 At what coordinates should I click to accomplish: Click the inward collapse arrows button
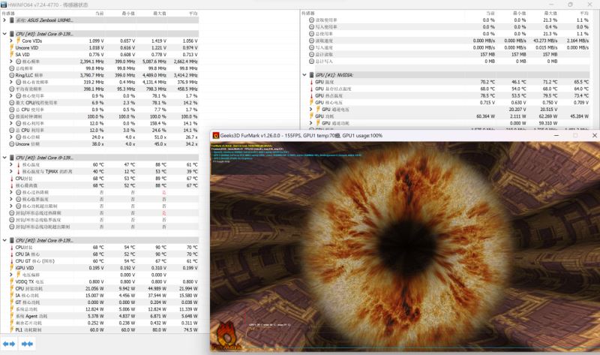(x=27, y=344)
